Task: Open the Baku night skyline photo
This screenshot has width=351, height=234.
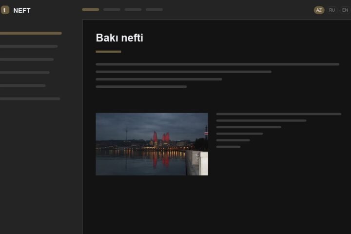Action: click(x=152, y=144)
